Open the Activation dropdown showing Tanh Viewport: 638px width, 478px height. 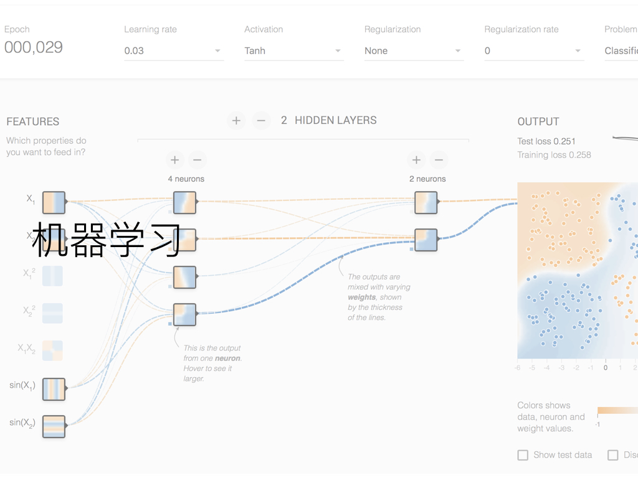click(293, 51)
